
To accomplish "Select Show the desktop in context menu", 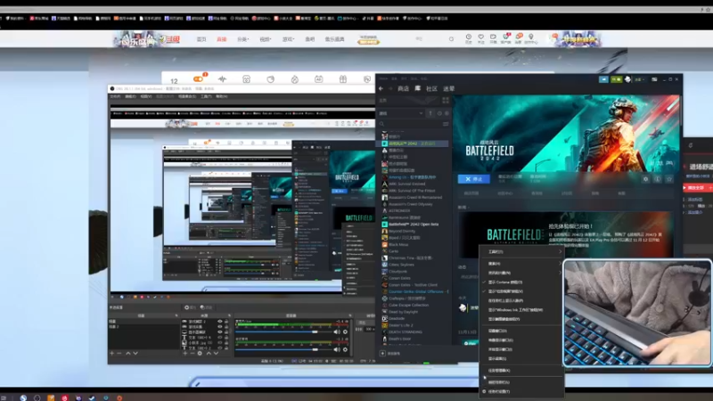I will (x=521, y=359).
